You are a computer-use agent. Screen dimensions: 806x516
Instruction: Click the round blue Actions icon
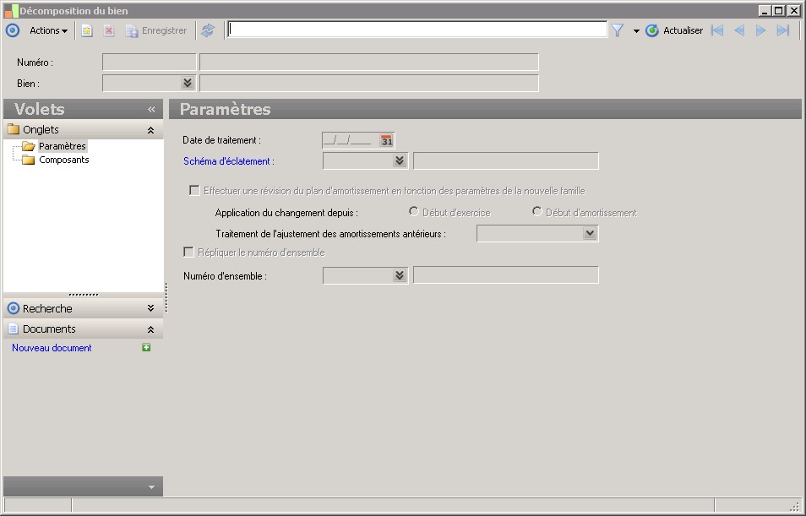click(13, 31)
